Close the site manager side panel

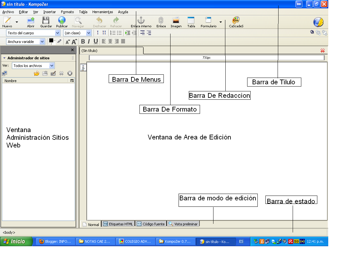pyautogui.click(x=72, y=50)
